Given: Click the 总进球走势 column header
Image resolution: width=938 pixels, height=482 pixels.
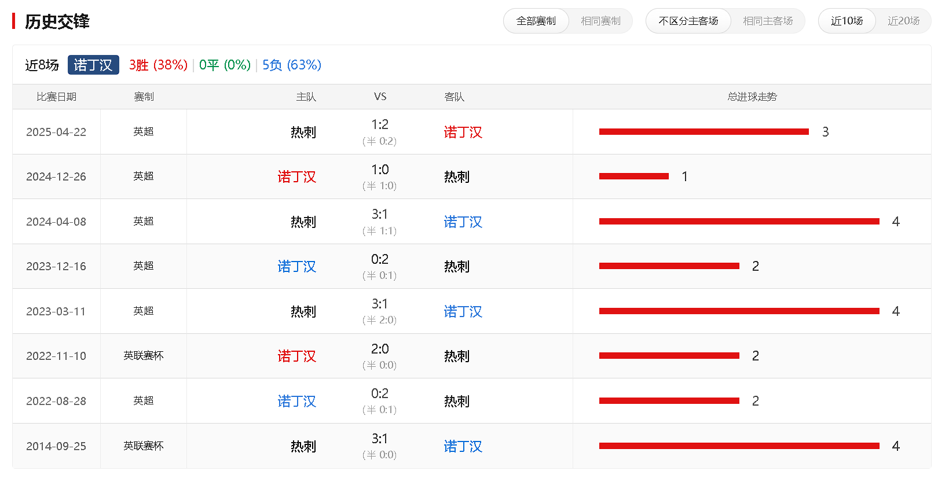Looking at the screenshot, I should point(752,97).
